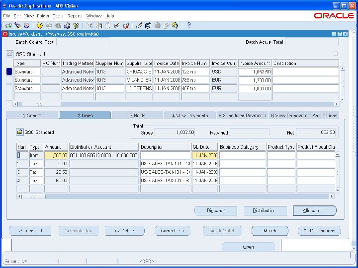
Task: Click the Edit Field pencil icon
Action: 139,25
